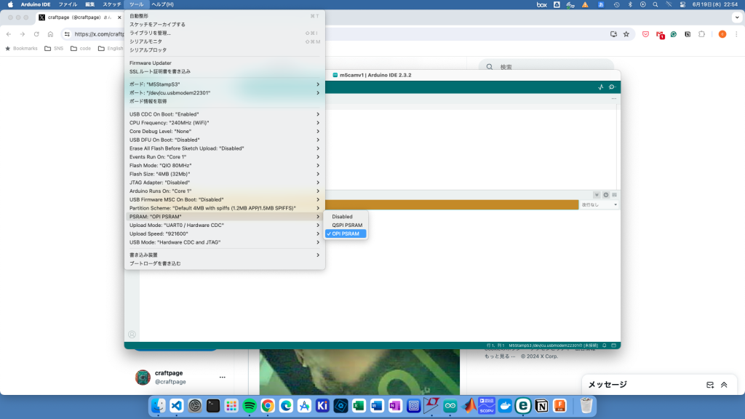Bookmark this page with the star icon

pyautogui.click(x=626, y=34)
